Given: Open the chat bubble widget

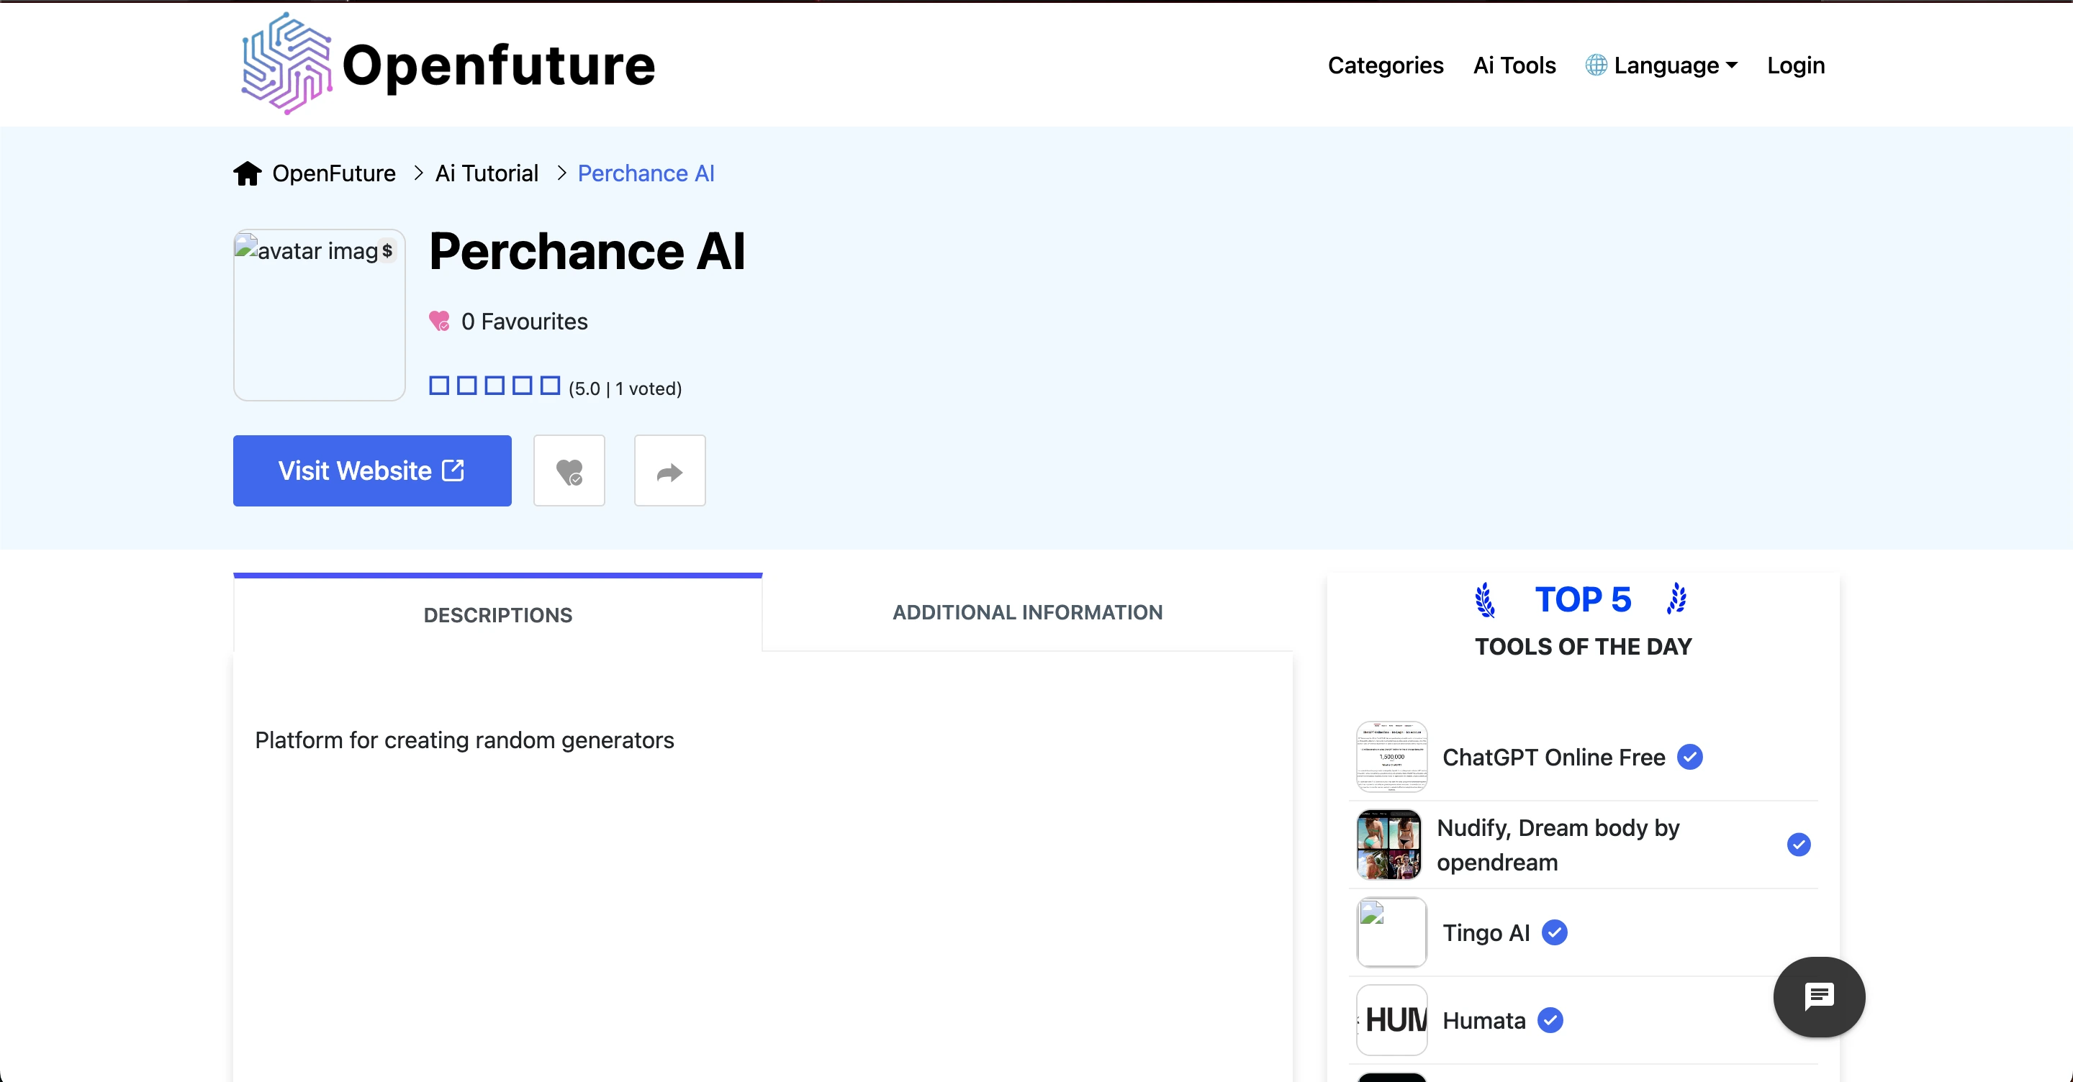Looking at the screenshot, I should 1819,996.
